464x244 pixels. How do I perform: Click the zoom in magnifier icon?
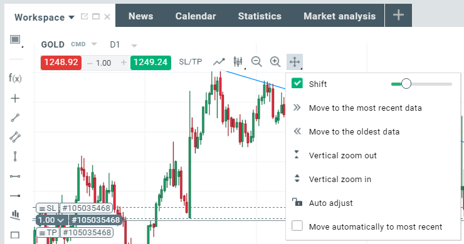pos(275,62)
